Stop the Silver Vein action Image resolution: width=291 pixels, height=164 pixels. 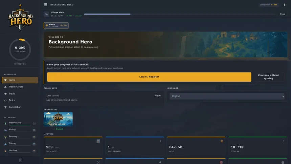click(282, 14)
